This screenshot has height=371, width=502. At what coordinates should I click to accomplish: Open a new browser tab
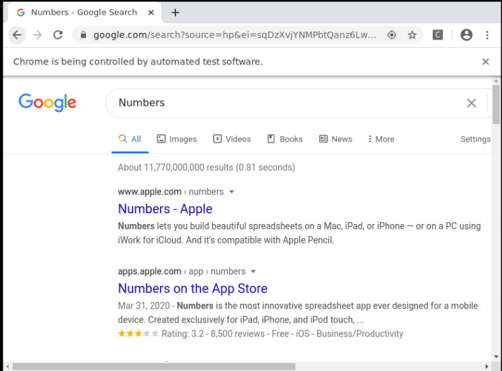point(175,12)
